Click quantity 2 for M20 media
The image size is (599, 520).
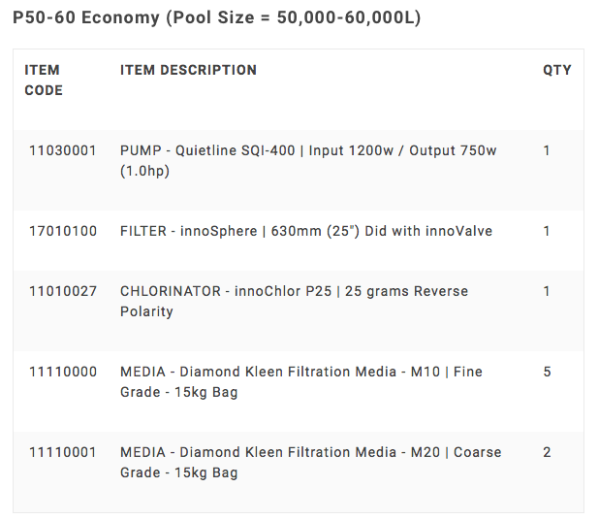click(547, 452)
